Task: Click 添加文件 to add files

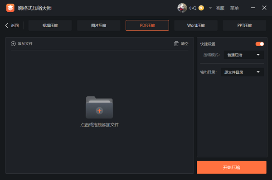Action: pos(22,43)
